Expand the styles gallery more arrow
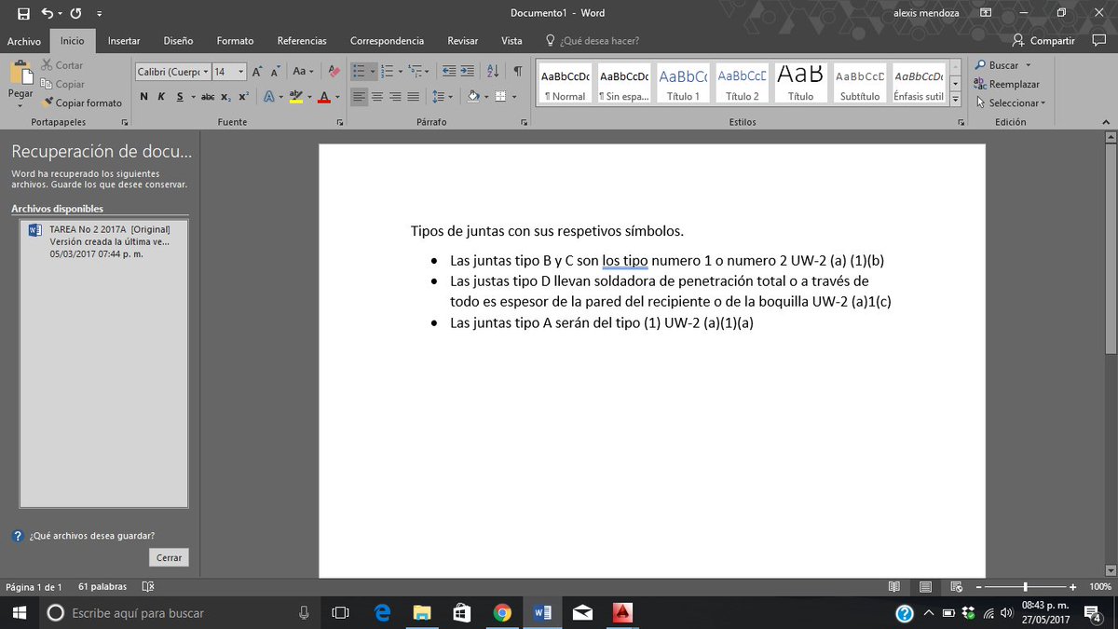The height and width of the screenshot is (629, 1118). 954,101
